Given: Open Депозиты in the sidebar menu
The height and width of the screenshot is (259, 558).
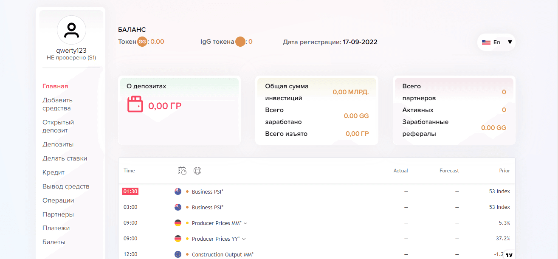Looking at the screenshot, I should pyautogui.click(x=58, y=144).
